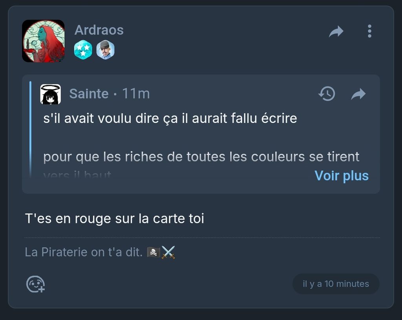Click the pirate flag emoji in signature
This screenshot has height=320, width=402.
tap(153, 252)
